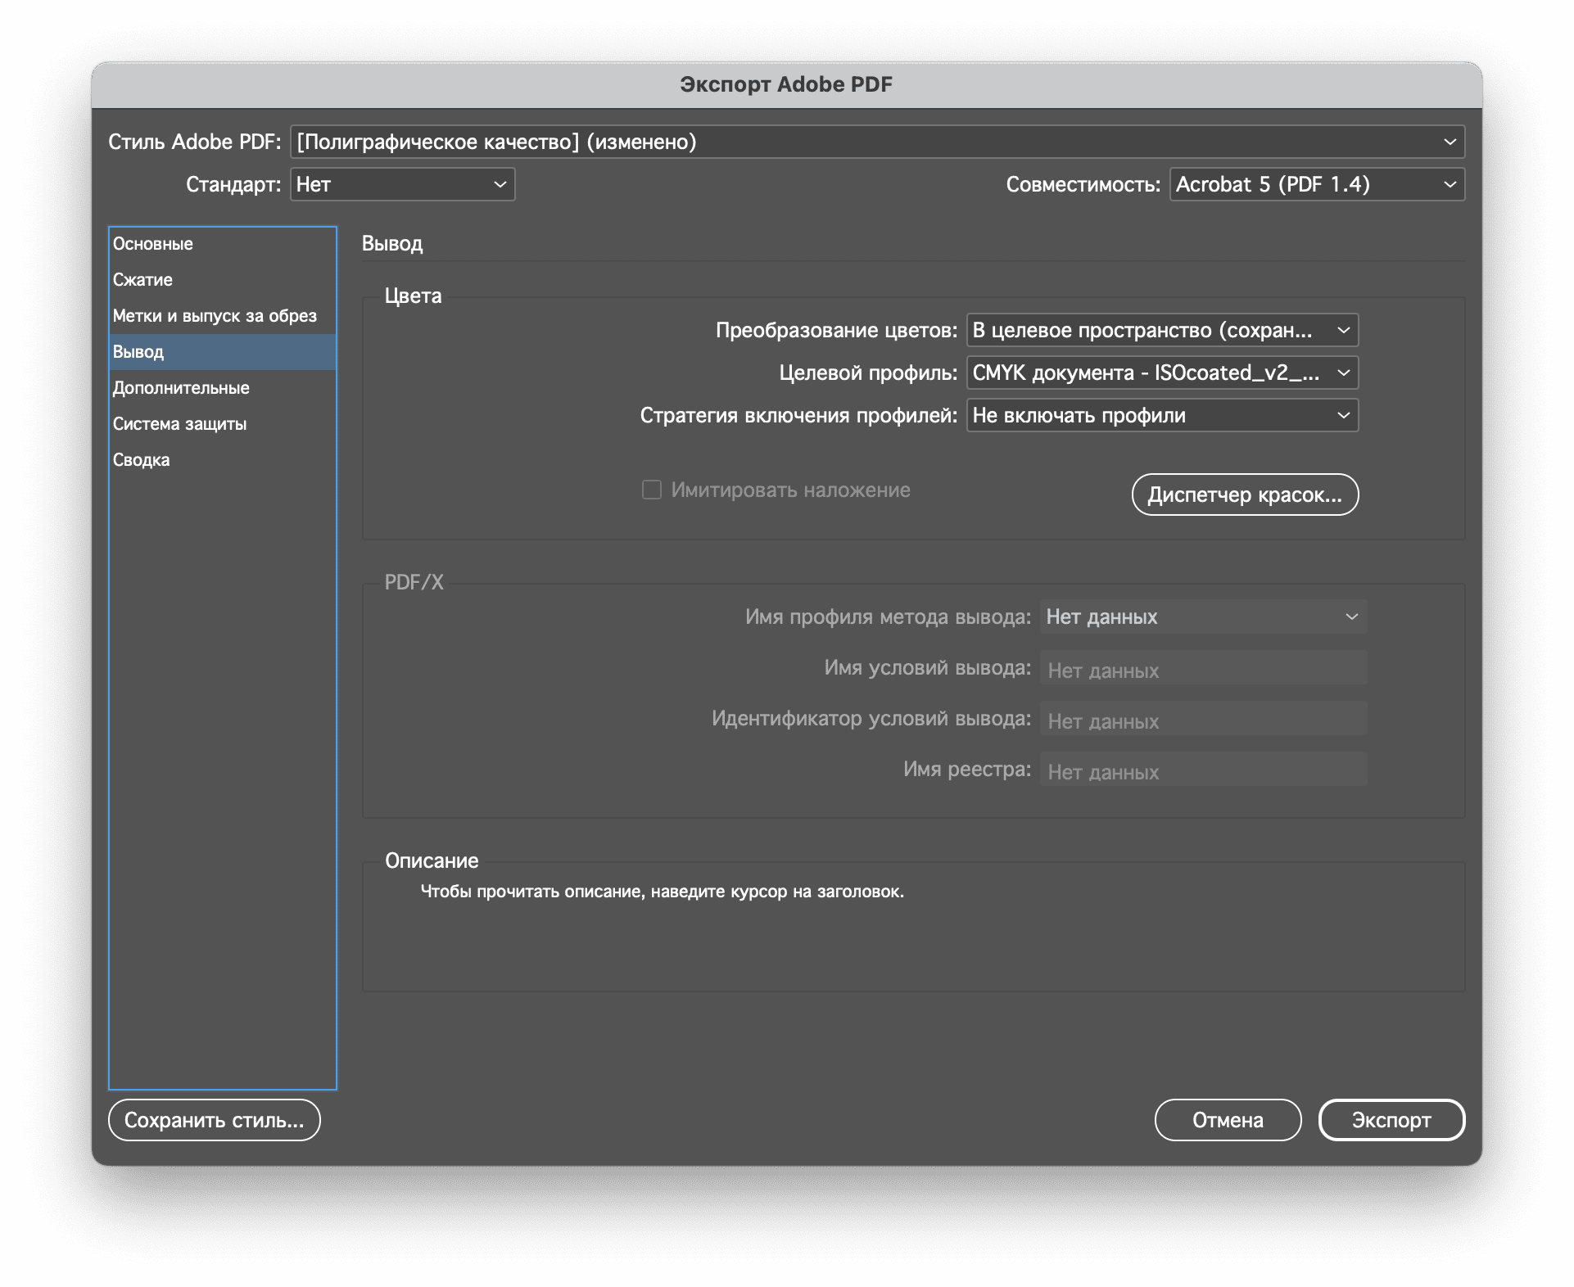Click the PDF/X group heading
The width and height of the screenshot is (1574, 1287).
coord(414,583)
